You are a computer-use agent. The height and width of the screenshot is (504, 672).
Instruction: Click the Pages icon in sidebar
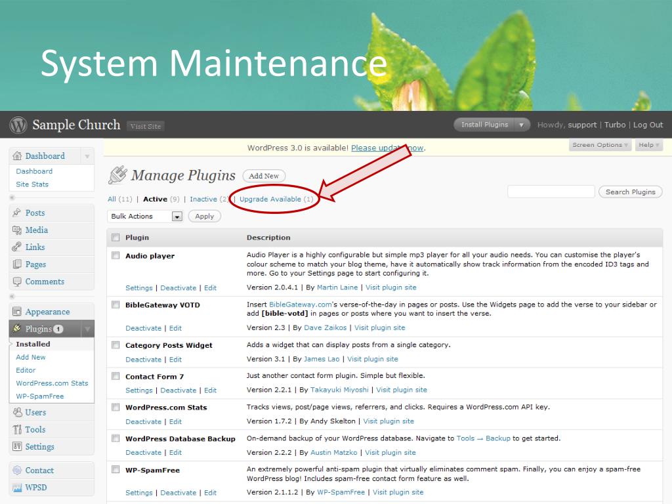point(16,264)
